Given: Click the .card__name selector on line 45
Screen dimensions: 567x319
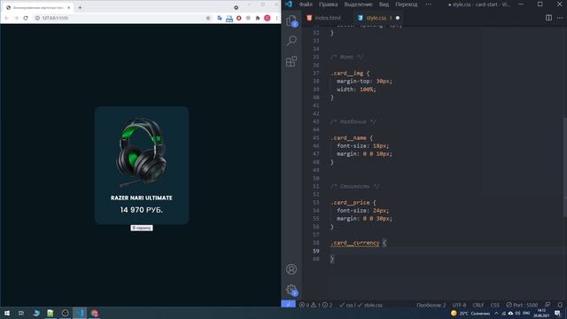Looking at the screenshot, I should pos(348,138).
